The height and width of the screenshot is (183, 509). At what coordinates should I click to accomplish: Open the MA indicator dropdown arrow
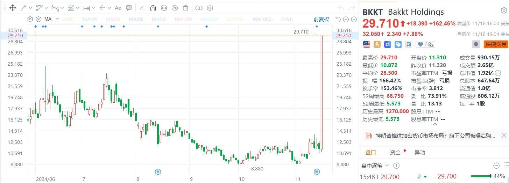57,19
